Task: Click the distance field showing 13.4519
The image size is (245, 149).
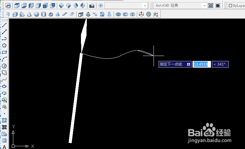Action: click(x=201, y=64)
